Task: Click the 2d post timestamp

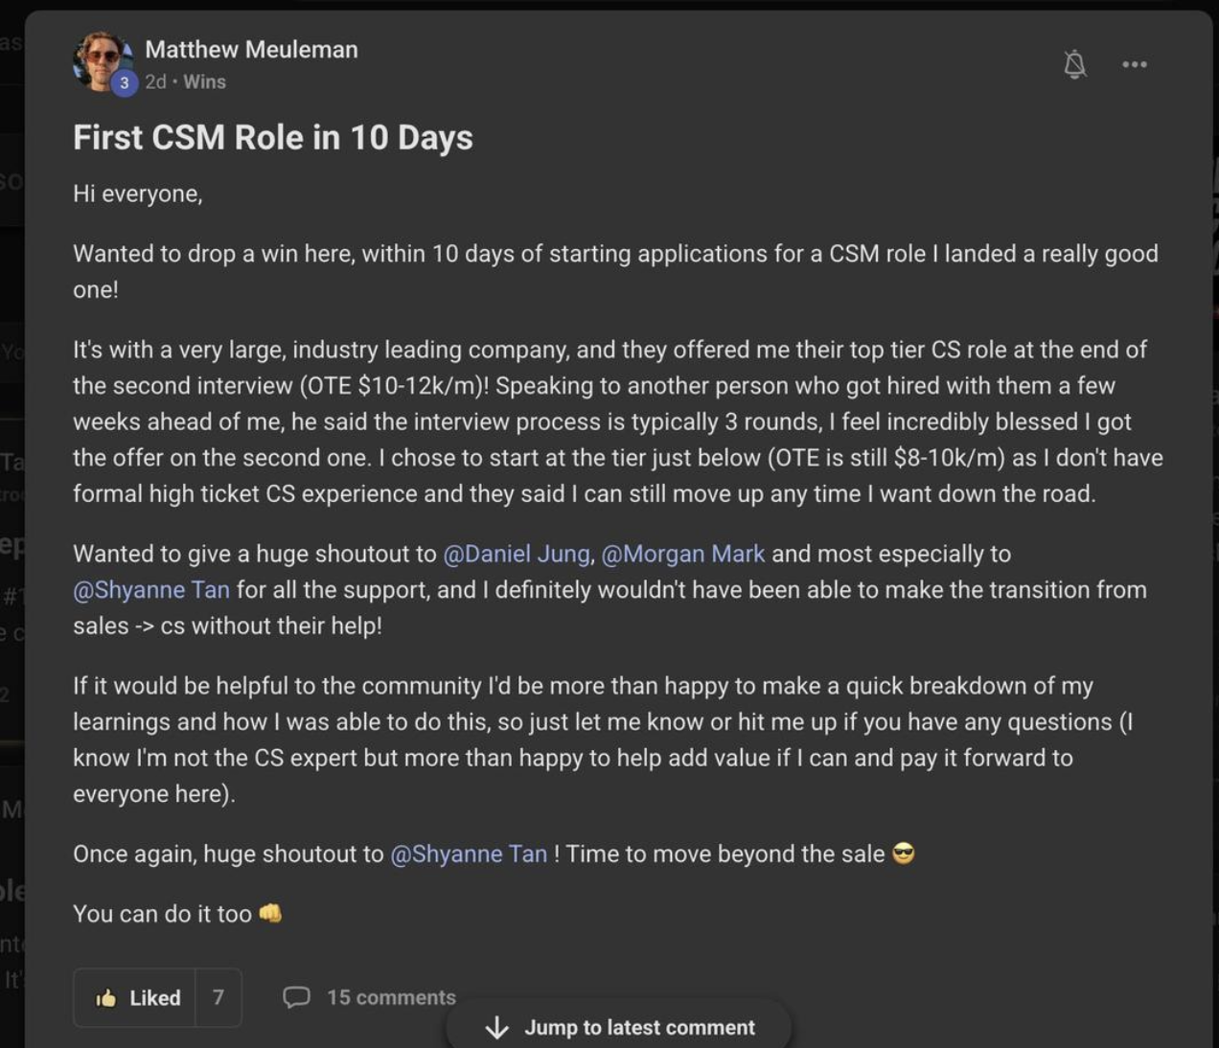Action: tap(155, 82)
